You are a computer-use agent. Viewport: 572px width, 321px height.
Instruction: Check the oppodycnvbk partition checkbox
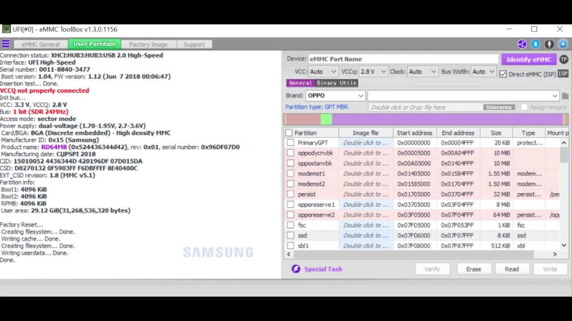point(290,153)
